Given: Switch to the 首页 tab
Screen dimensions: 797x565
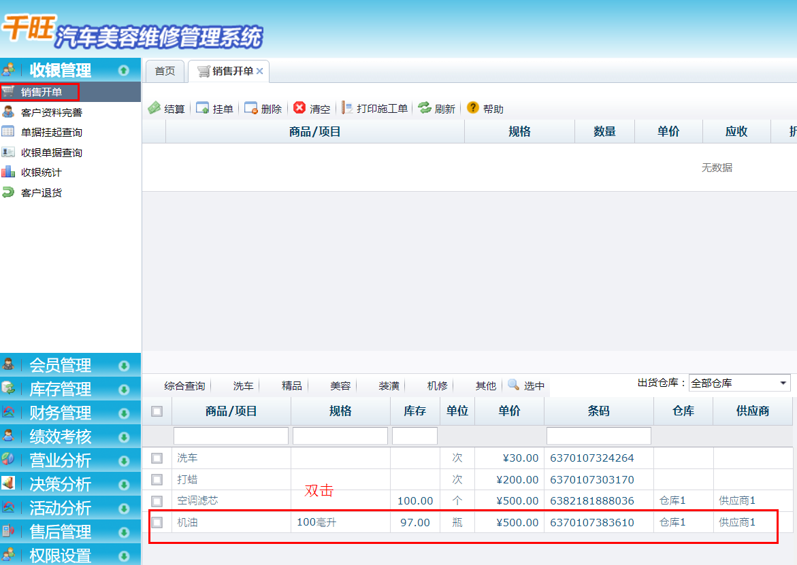Looking at the screenshot, I should coord(165,71).
